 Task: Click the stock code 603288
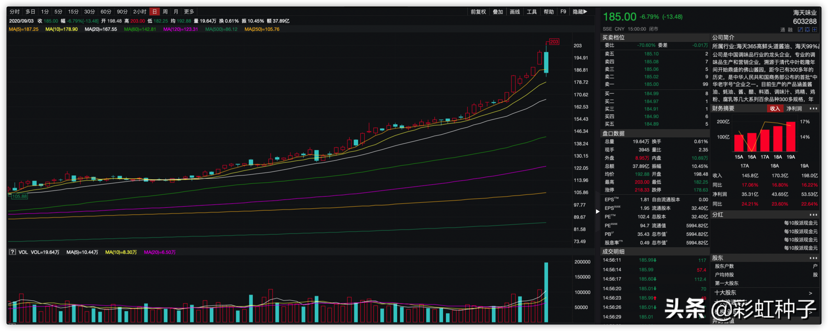805,21
